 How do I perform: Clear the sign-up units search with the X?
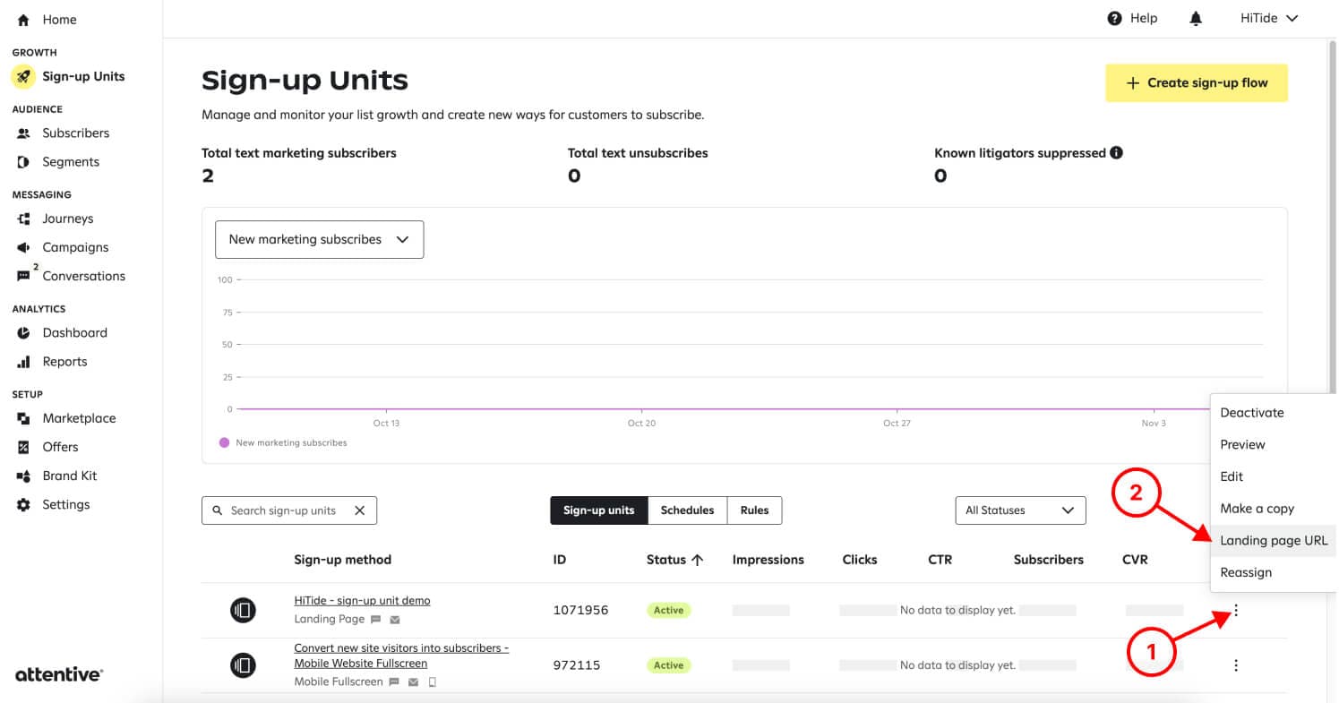pyautogui.click(x=360, y=510)
